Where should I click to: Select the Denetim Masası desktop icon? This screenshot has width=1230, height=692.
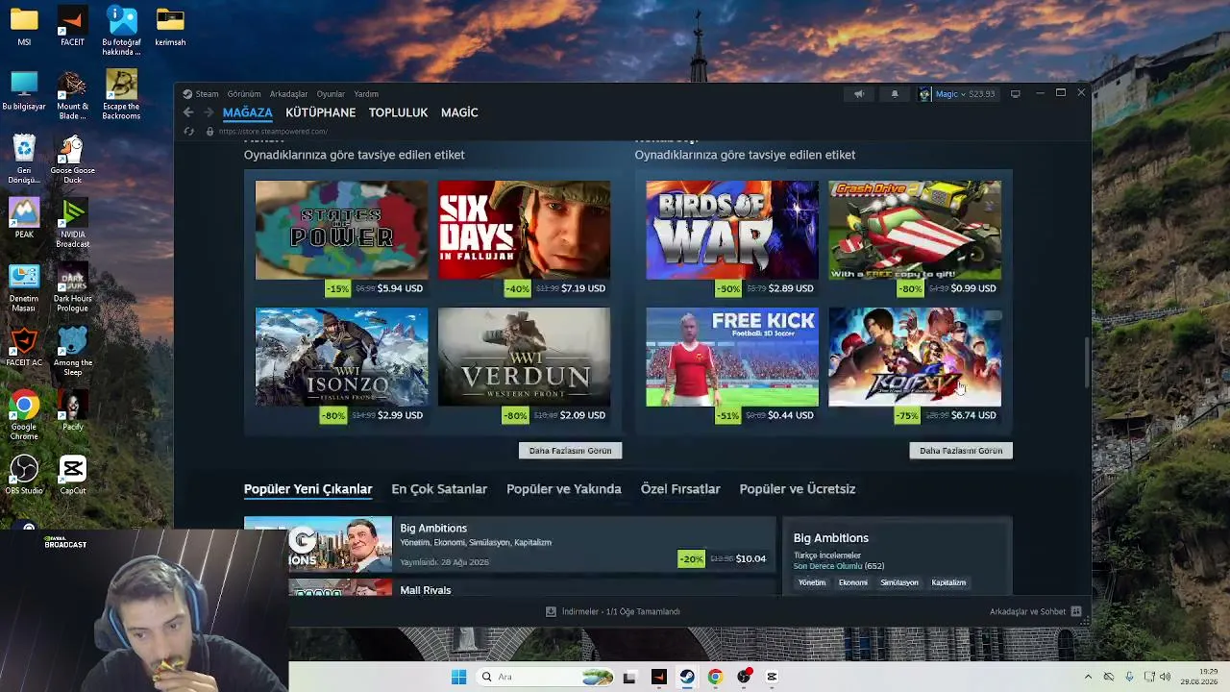[24, 287]
